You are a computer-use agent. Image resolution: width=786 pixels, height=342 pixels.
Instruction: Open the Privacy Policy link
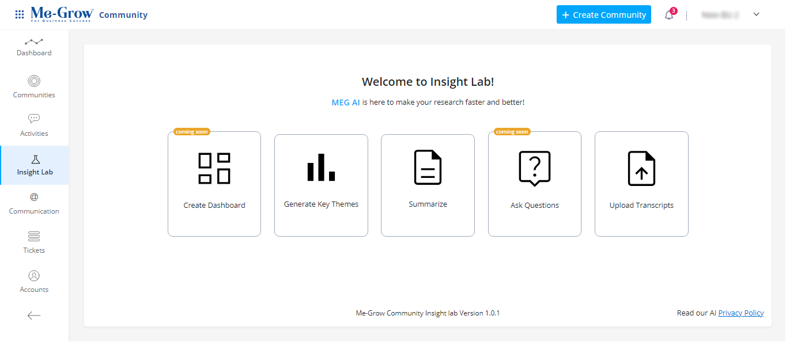point(741,313)
